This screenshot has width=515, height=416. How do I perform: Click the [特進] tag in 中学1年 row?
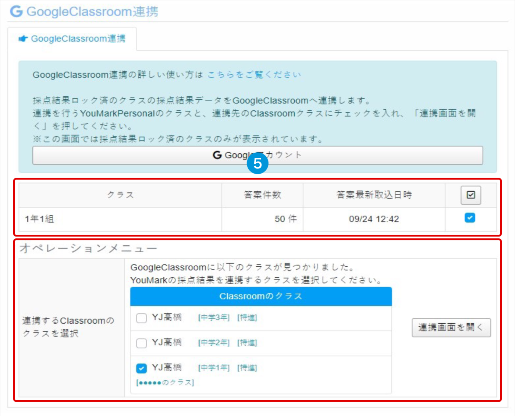(x=247, y=367)
